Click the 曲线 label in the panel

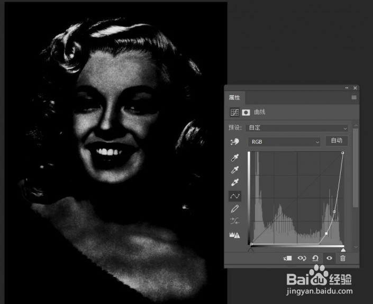click(260, 112)
